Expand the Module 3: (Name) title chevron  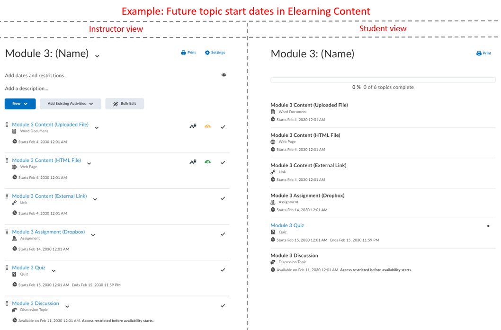pyautogui.click(x=97, y=55)
